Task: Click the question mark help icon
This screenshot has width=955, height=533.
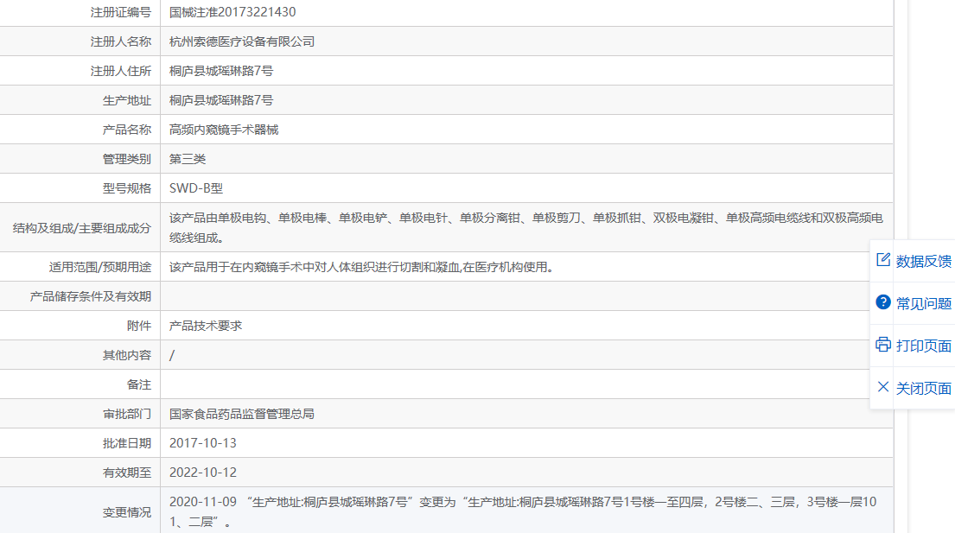Action: point(883,302)
